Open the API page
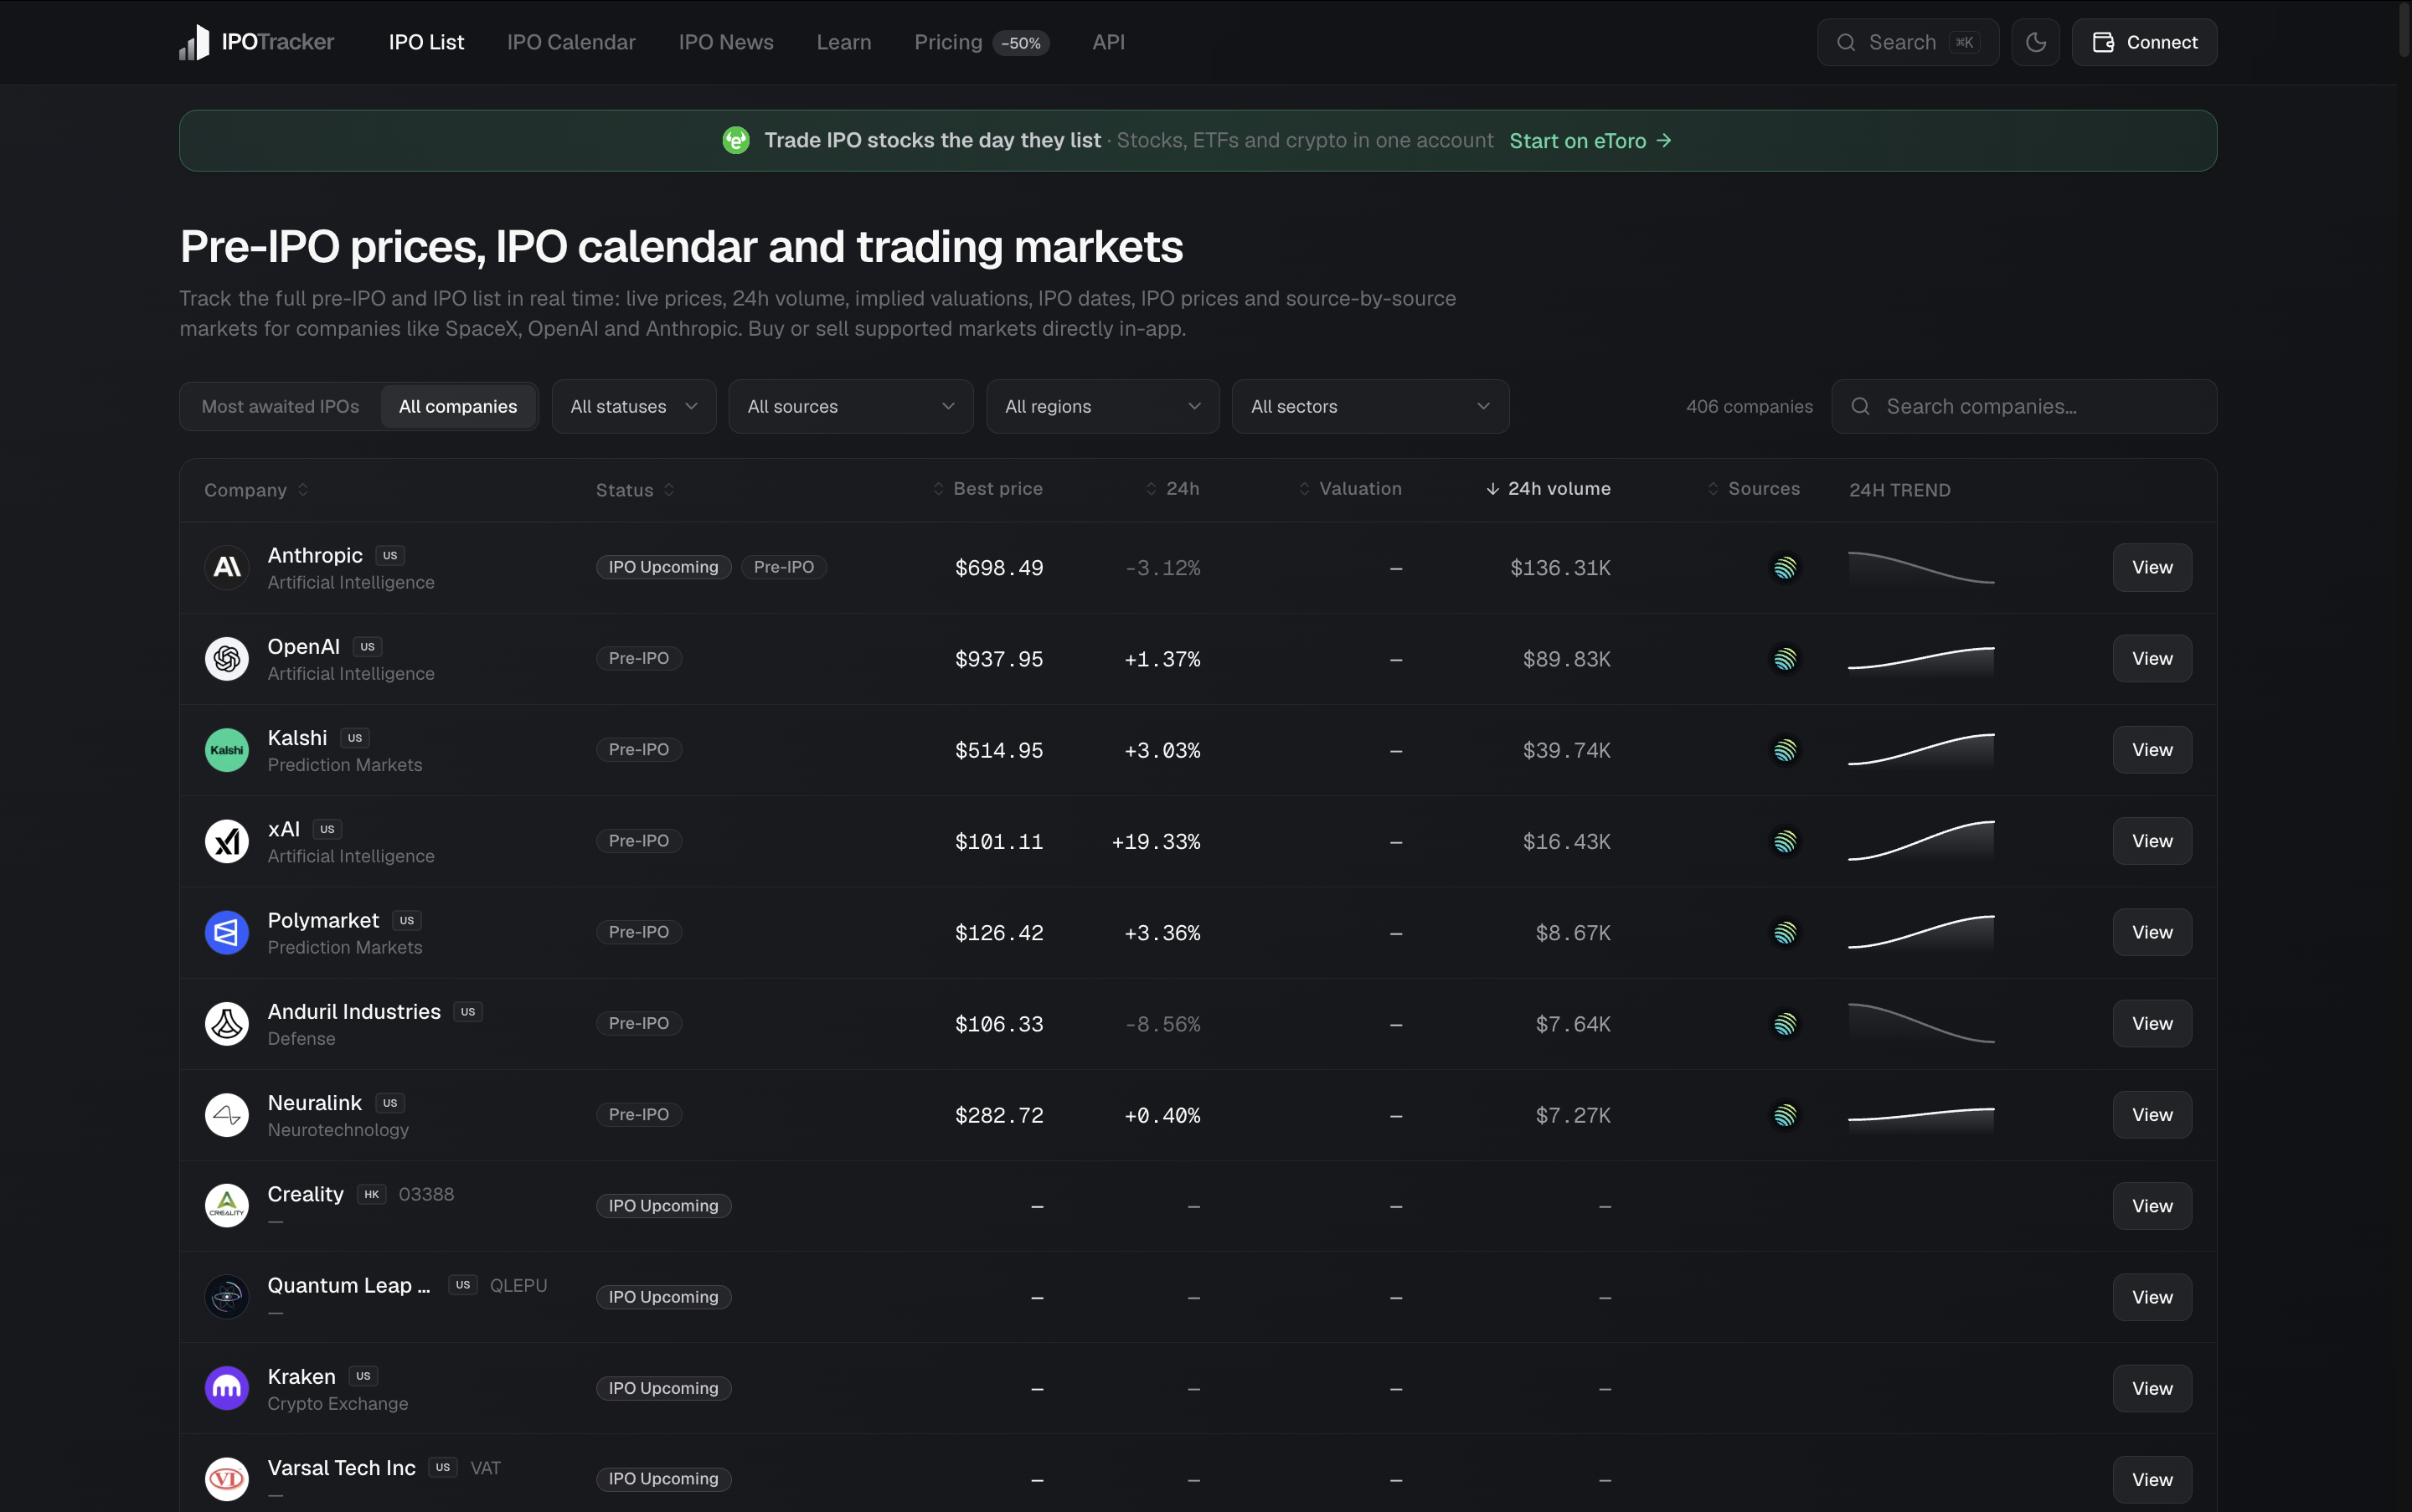The width and height of the screenshot is (2412, 1512). [x=1109, y=42]
